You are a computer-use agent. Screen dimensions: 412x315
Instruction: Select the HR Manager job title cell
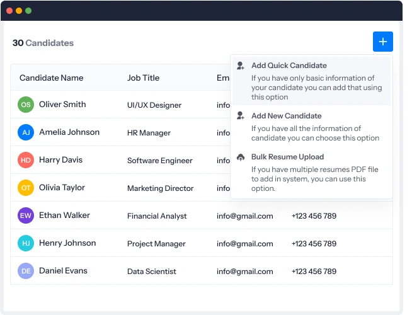[x=149, y=133]
